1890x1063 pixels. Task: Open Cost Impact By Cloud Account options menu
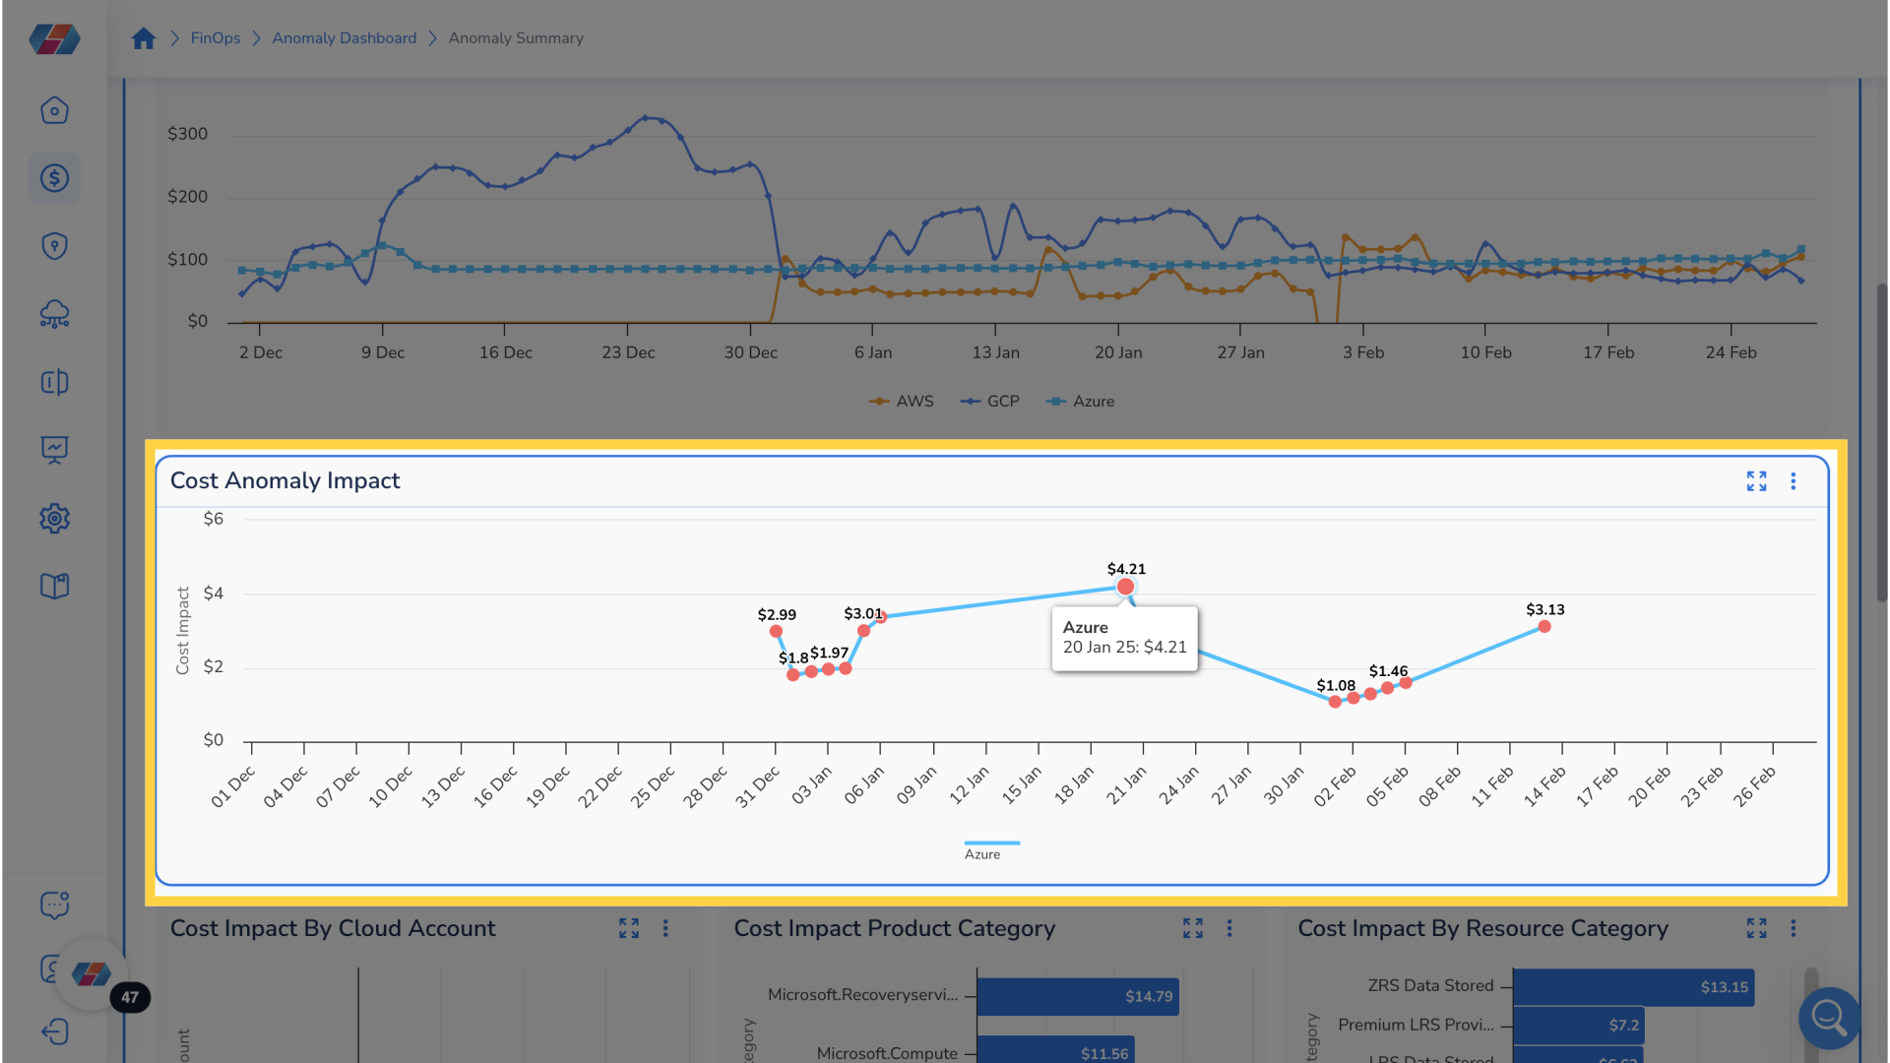pos(665,928)
